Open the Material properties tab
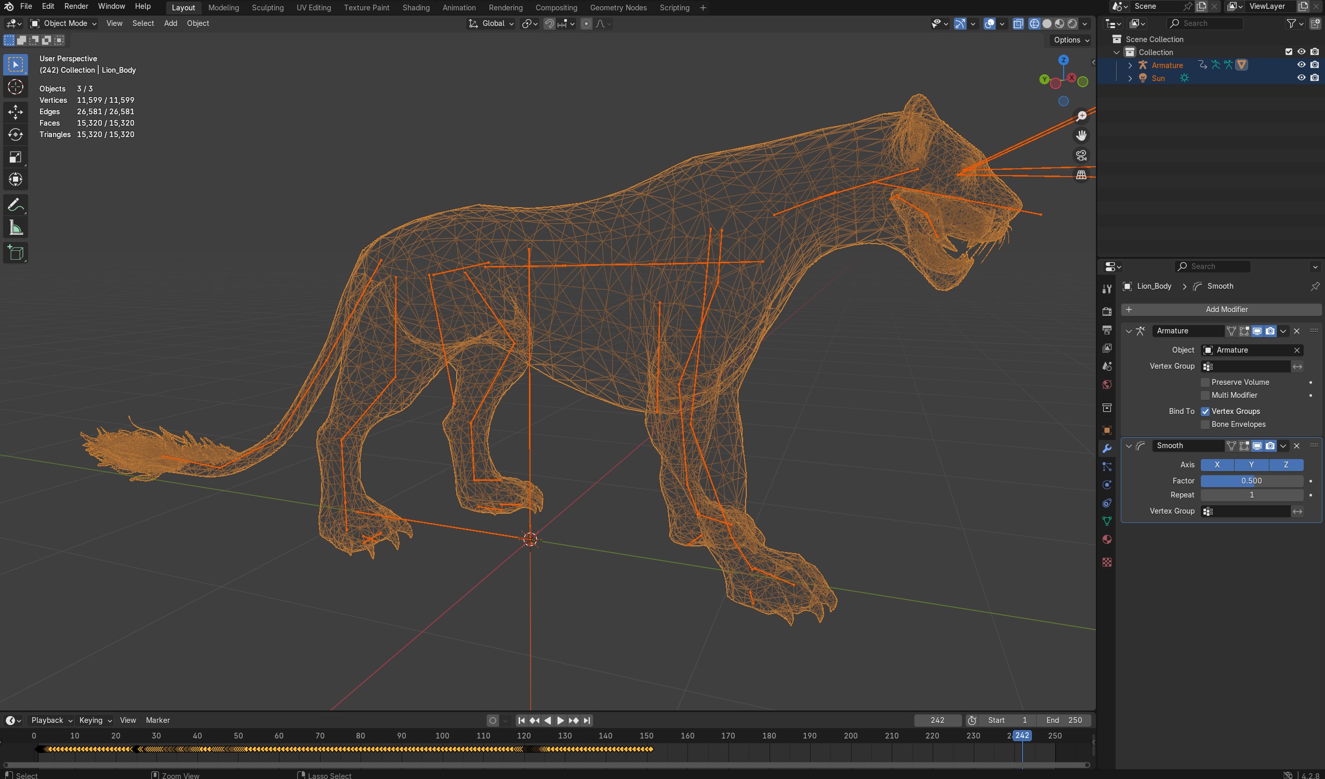Screen dimensions: 1325x779 click(1107, 539)
